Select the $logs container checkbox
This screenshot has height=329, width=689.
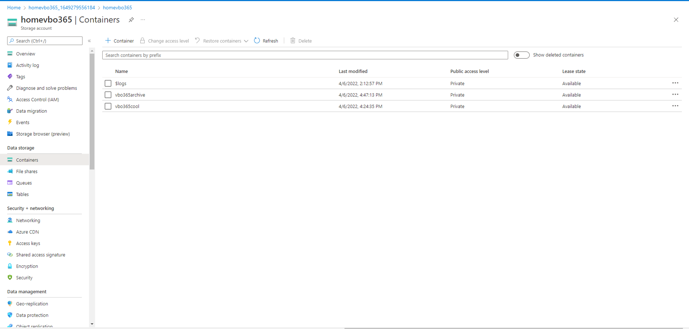coord(108,83)
